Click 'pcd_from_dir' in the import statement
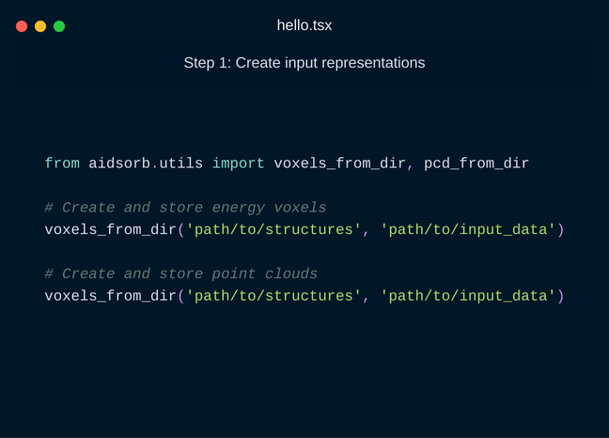The width and height of the screenshot is (609, 438). [476, 164]
